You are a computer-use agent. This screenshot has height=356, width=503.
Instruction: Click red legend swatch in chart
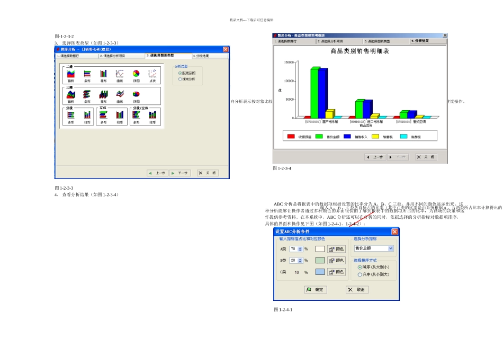click(291, 137)
